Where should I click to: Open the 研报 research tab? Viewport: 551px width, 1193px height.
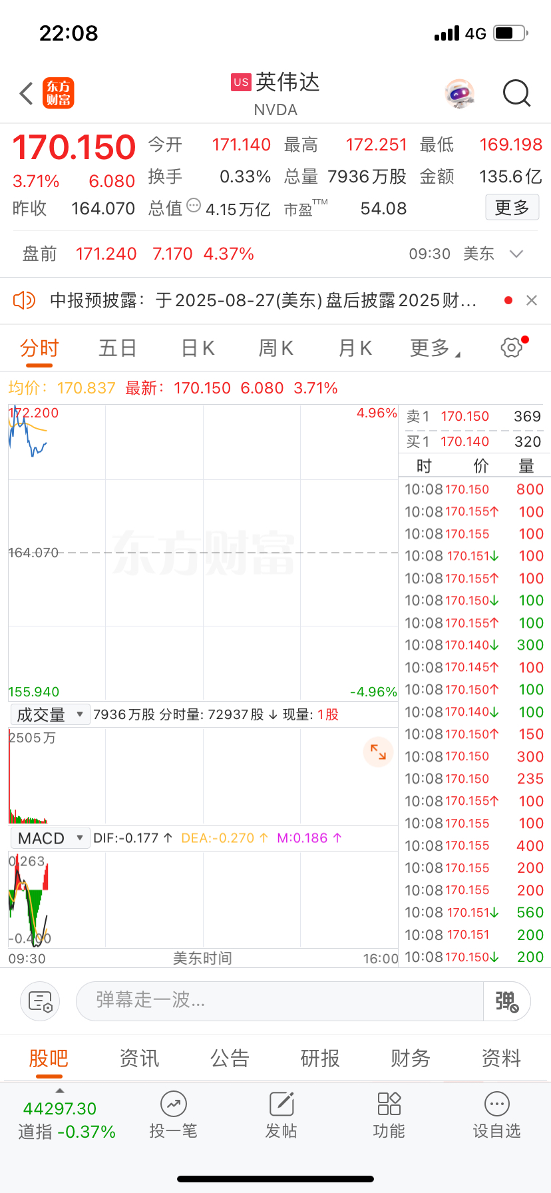point(320,1058)
